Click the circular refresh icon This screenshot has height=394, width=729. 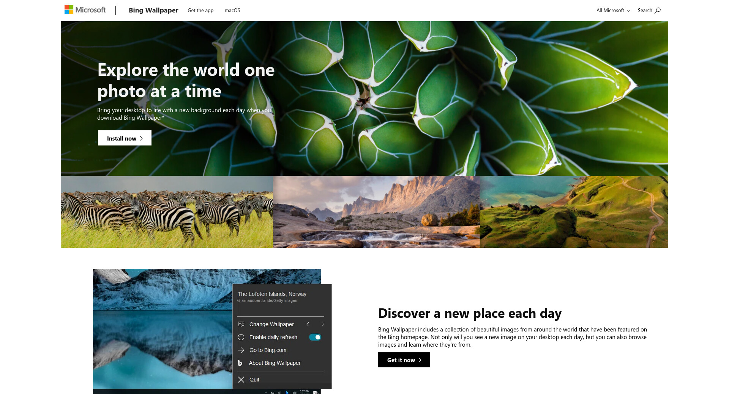pyautogui.click(x=241, y=337)
